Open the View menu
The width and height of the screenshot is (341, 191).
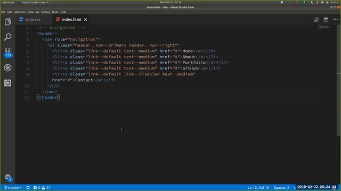[31, 12]
